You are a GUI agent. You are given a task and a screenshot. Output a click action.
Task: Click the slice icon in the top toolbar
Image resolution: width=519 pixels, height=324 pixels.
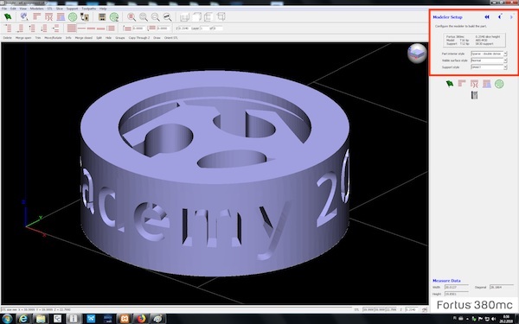click(x=48, y=16)
